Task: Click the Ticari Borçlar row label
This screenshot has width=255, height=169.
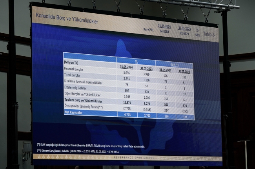Action: [72, 75]
